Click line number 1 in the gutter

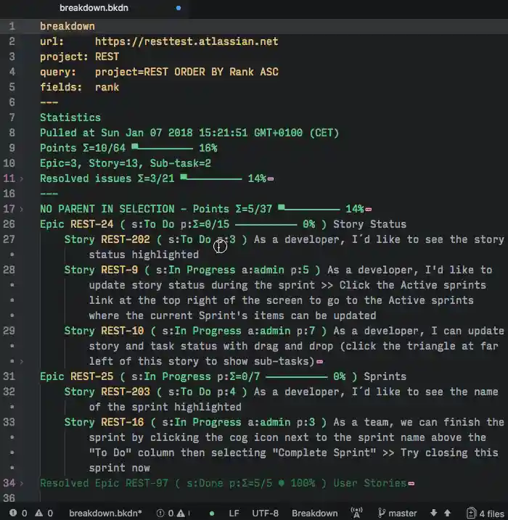[x=12, y=26]
